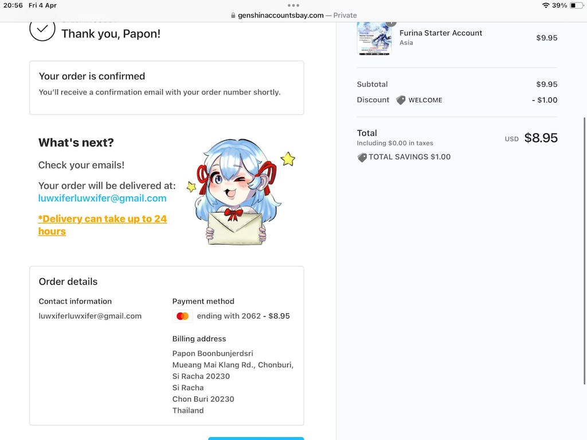Click the Total Savings tag icon
The height and width of the screenshot is (440, 587).
pos(362,157)
